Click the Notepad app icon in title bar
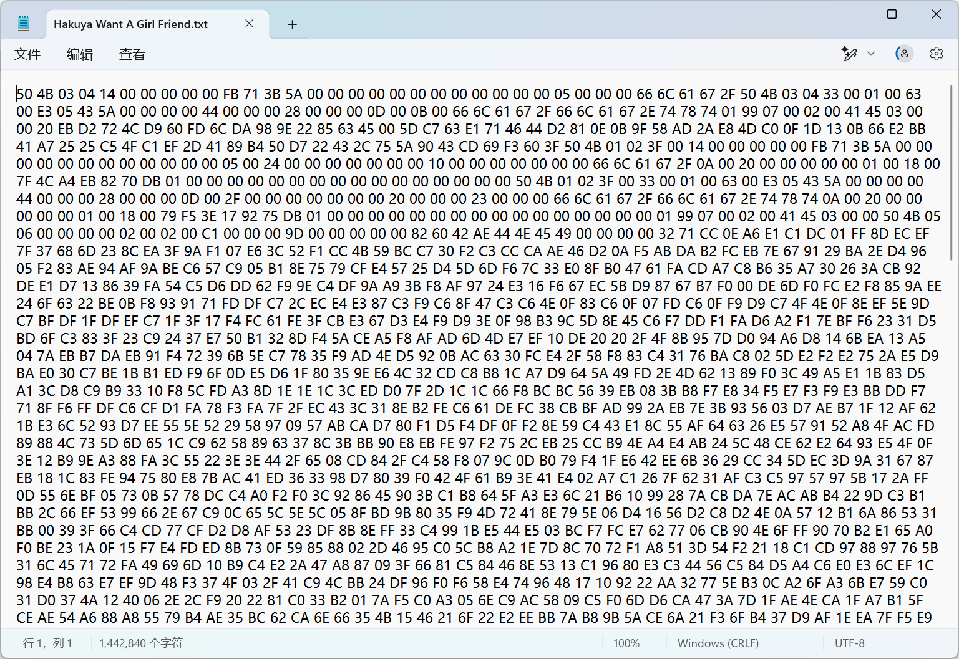Image resolution: width=959 pixels, height=659 pixels. click(24, 24)
